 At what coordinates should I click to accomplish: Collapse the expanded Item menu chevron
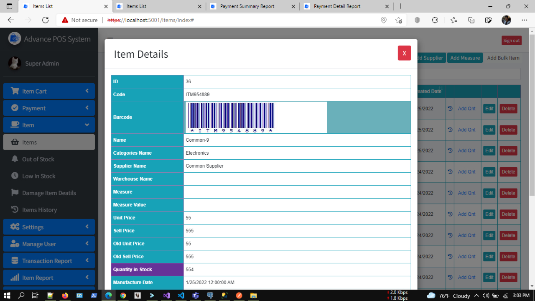coord(87,125)
